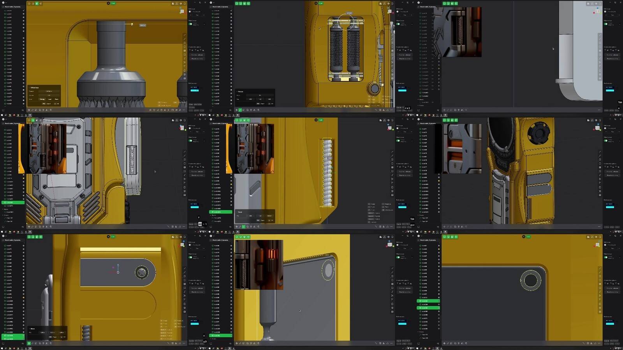Top-left screenshot: click Windows Start button on taskbar

click(x=2, y=115)
